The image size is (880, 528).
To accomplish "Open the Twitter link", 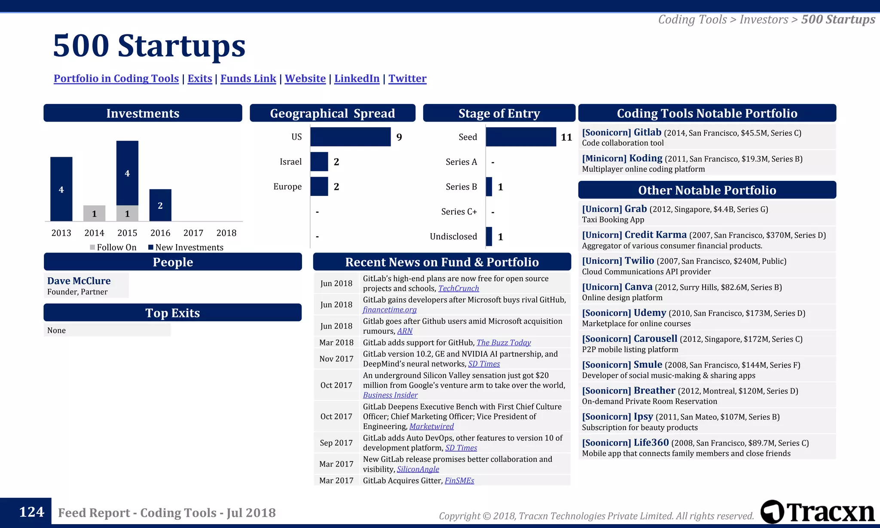I will click(x=407, y=79).
